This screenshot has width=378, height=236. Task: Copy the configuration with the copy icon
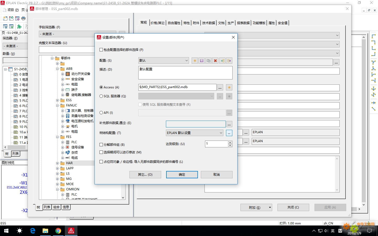[x=208, y=61]
